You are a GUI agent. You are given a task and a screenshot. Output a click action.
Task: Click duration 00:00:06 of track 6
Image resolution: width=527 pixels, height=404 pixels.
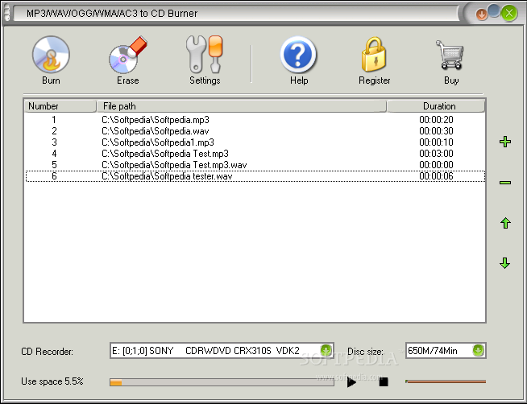[436, 176]
